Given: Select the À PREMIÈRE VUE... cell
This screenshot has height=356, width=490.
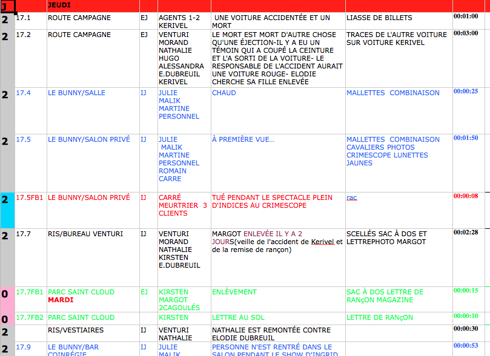Looking at the screenshot, I should (278, 163).
